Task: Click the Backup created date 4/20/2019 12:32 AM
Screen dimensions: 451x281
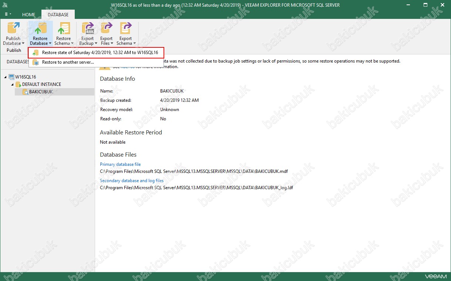Action: click(x=179, y=100)
